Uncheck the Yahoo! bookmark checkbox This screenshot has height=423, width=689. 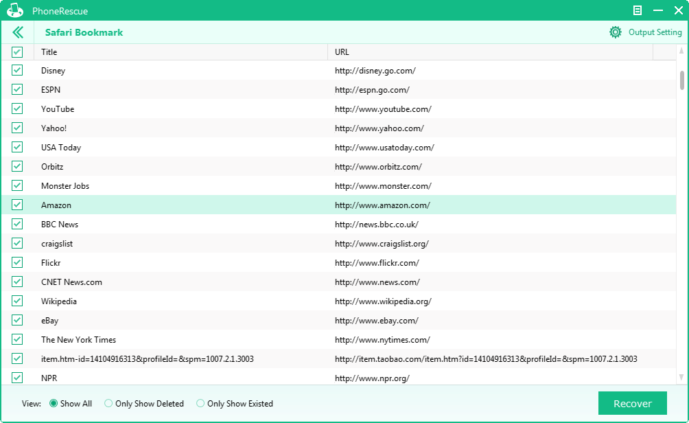17,128
